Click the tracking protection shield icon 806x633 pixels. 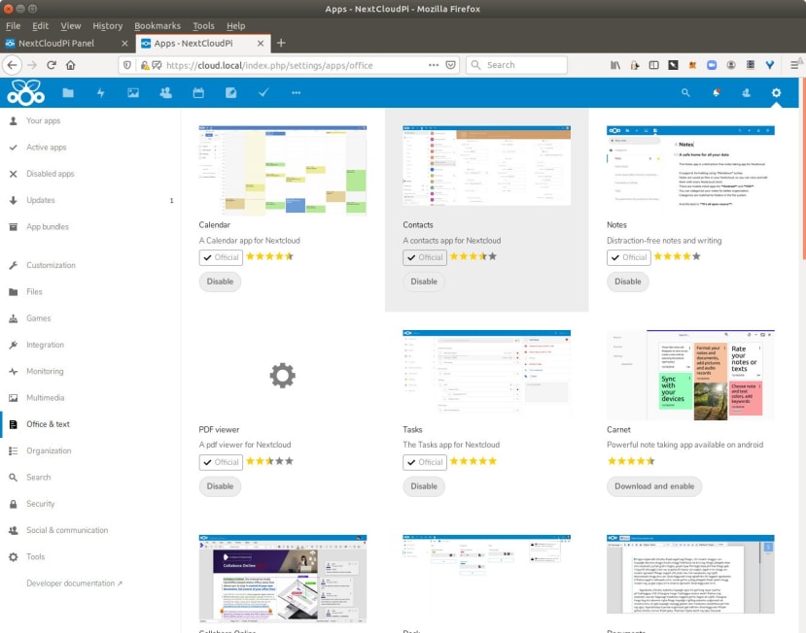point(127,65)
